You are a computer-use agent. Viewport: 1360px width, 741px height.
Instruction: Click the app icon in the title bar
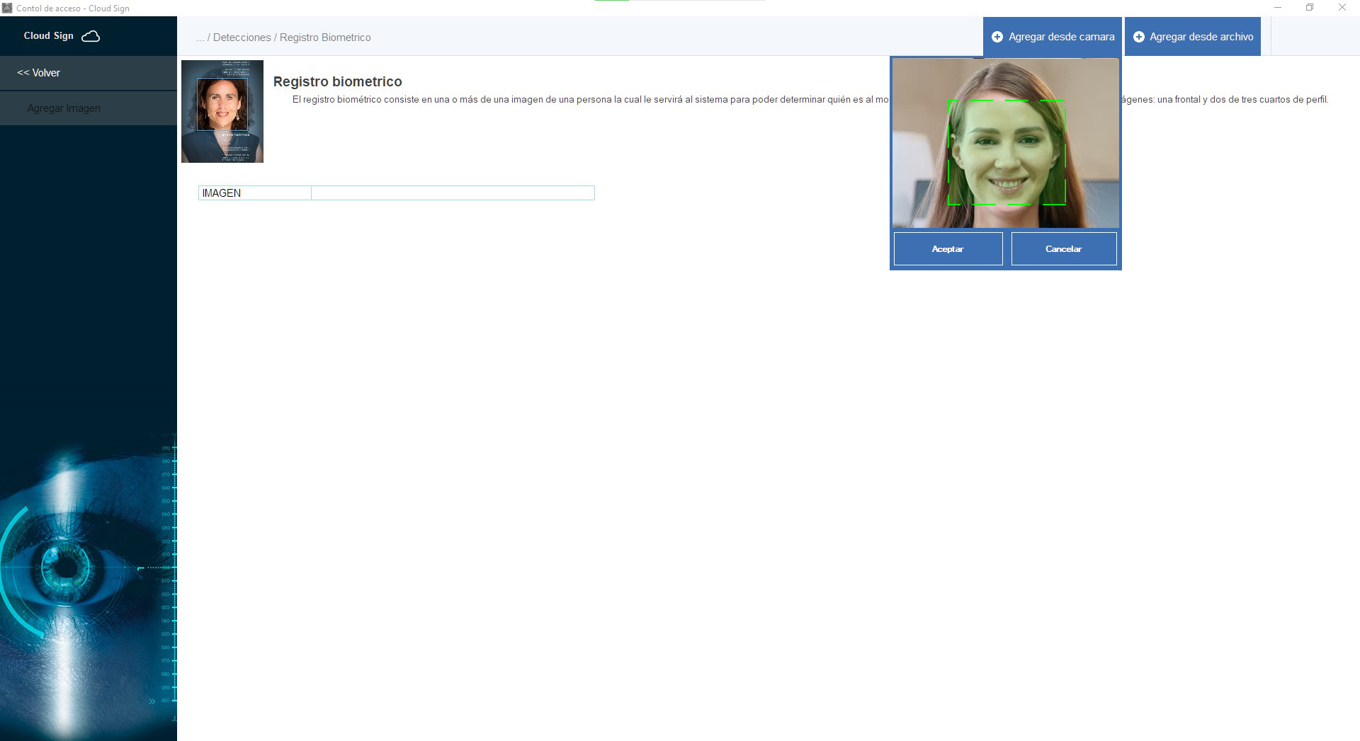tap(7, 8)
